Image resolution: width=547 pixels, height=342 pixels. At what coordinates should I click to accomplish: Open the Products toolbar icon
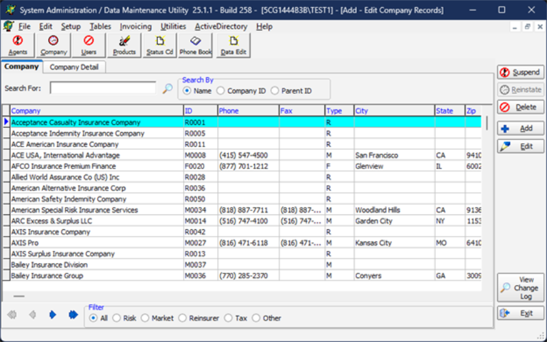pos(124,45)
